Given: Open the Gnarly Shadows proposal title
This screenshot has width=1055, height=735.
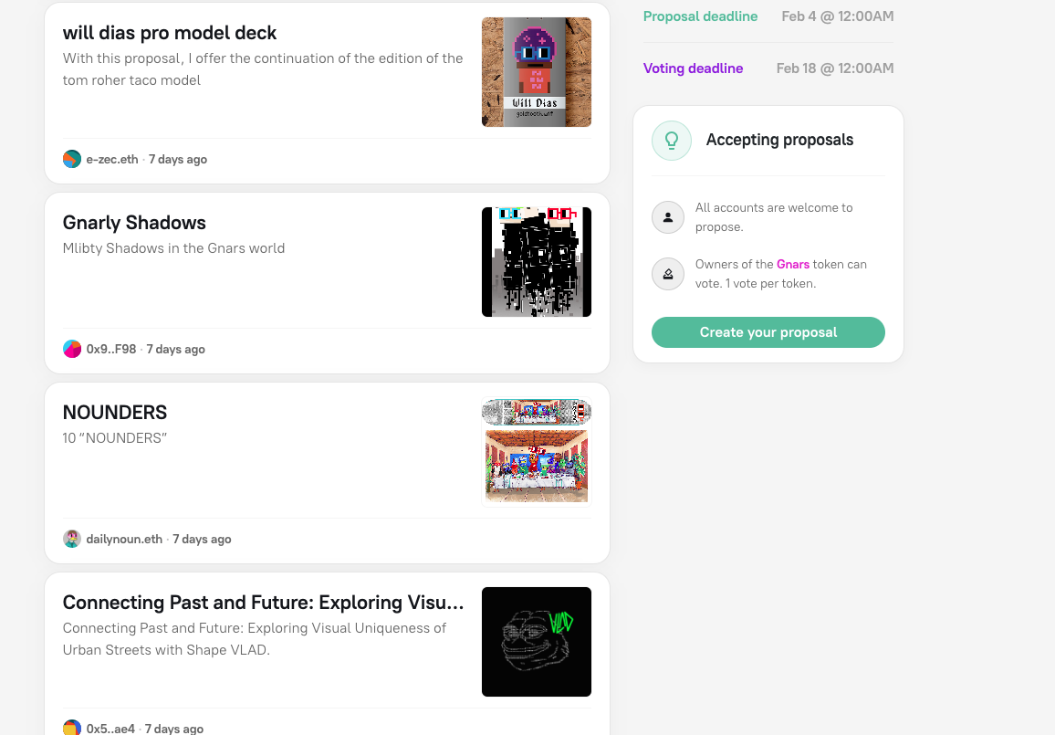Looking at the screenshot, I should 134,223.
